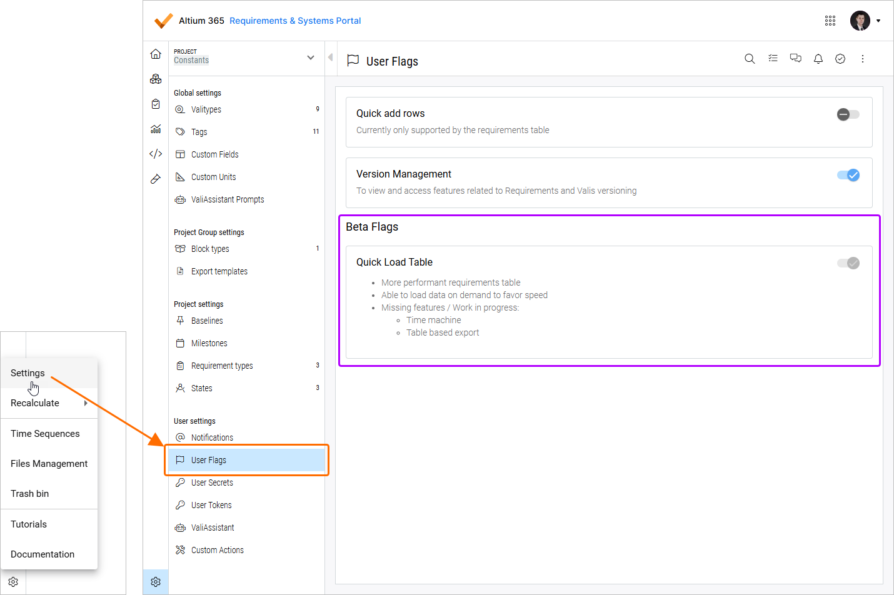894x595 pixels.
Task: Expand the Recalculate submenu arrow
Action: (86, 403)
